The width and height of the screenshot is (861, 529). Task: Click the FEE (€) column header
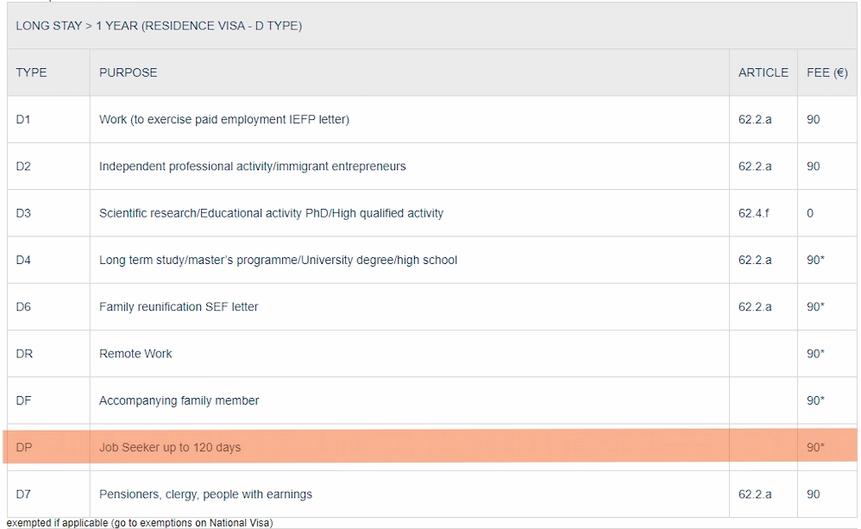(826, 72)
